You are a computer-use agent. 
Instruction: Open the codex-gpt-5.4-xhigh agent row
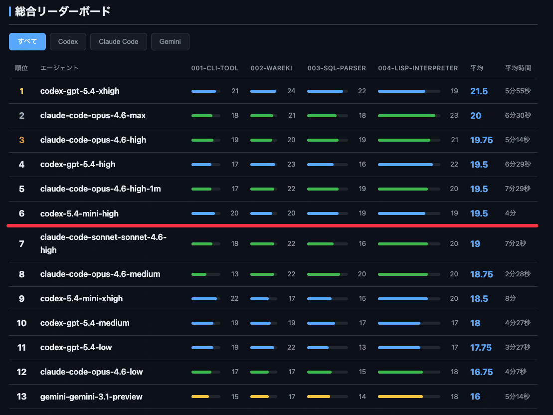click(x=80, y=91)
